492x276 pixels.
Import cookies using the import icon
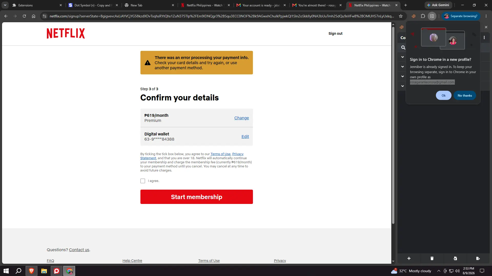(x=455, y=259)
